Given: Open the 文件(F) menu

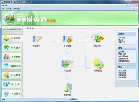Looking at the screenshot, I should coord(9,9).
